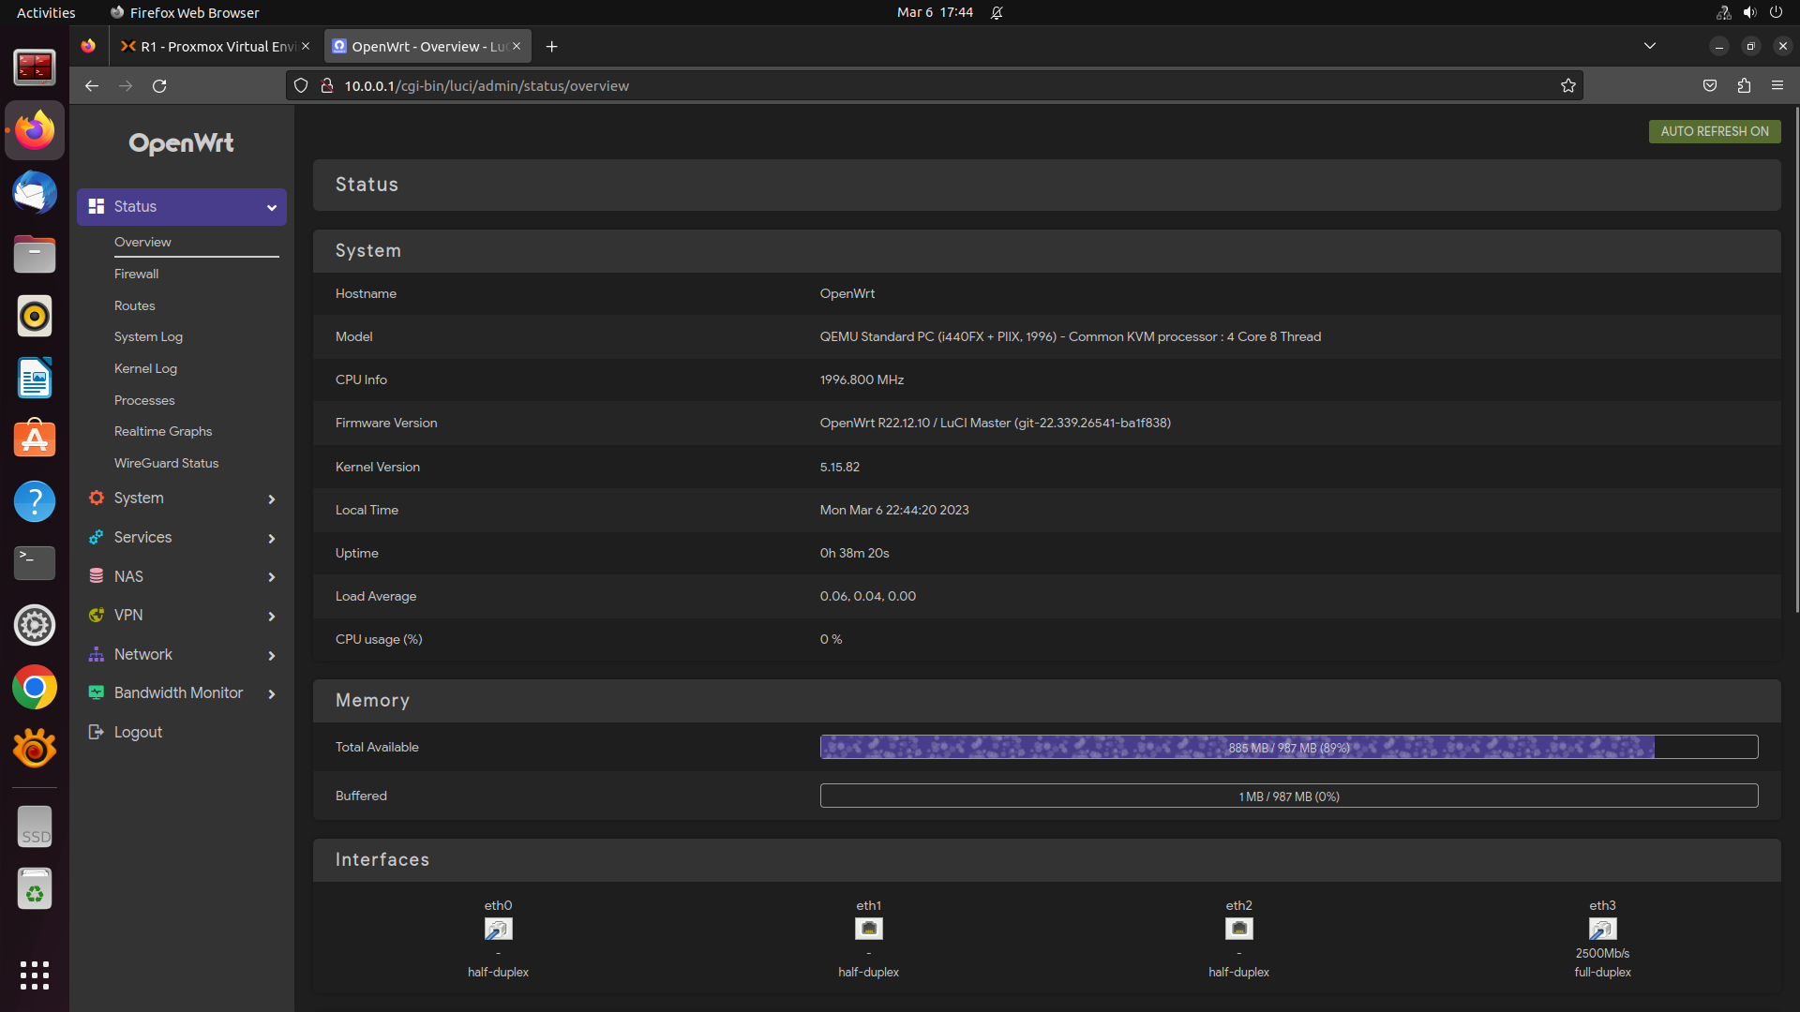This screenshot has width=1800, height=1012.
Task: Click the clock Mar 6 17:44
Action: [935, 12]
